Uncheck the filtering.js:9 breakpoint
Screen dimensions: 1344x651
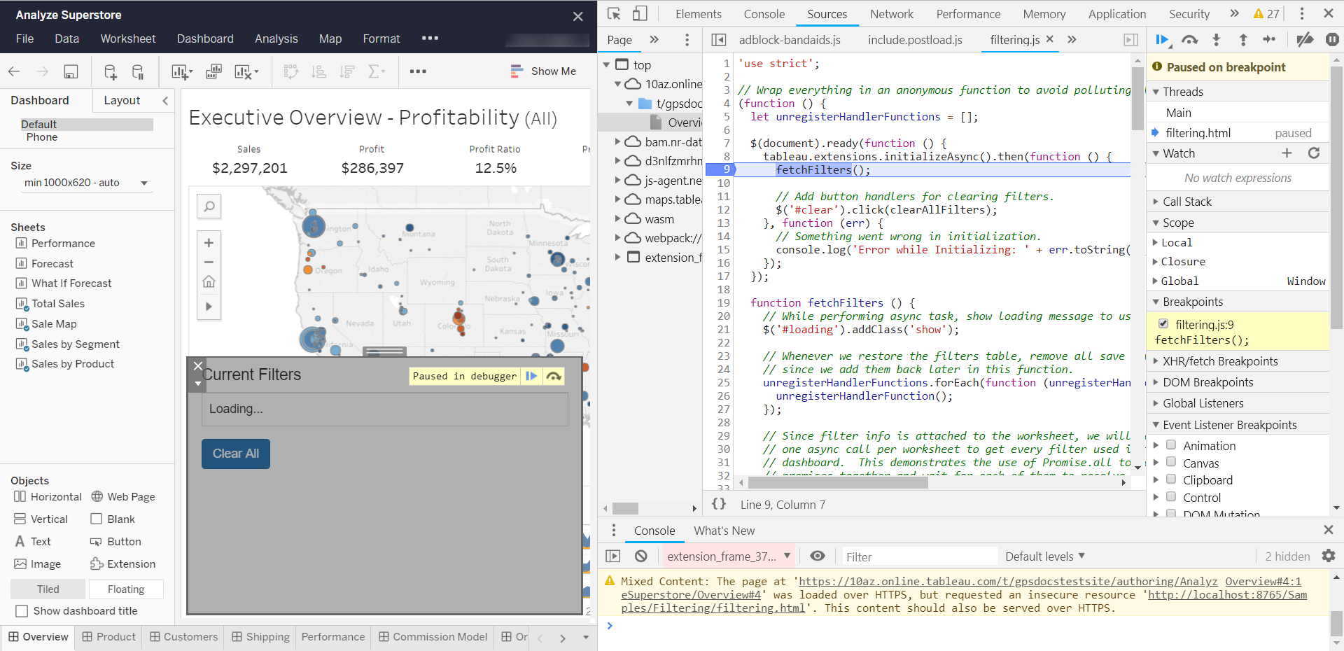click(x=1163, y=324)
